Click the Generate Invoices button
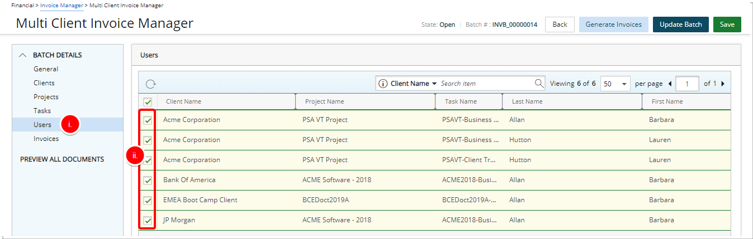753x239 pixels. coord(613,25)
